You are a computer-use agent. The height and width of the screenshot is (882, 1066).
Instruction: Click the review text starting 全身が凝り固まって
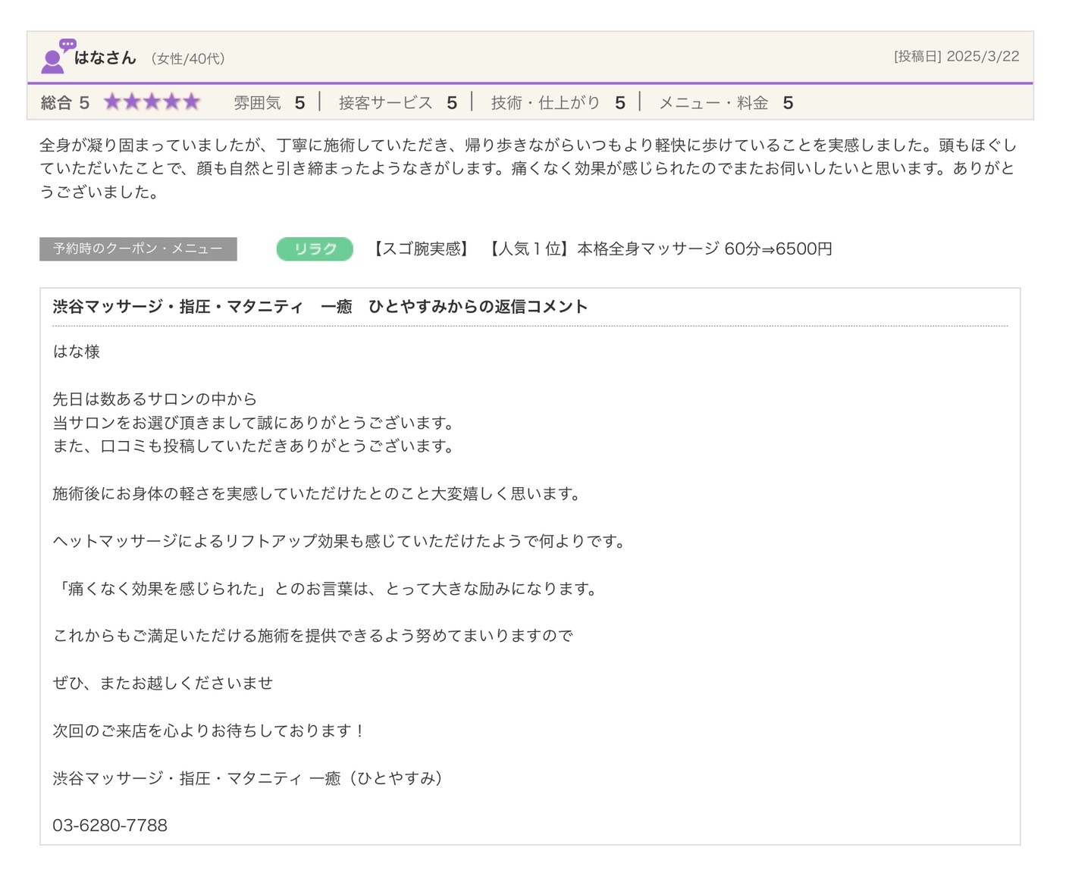tap(528, 168)
